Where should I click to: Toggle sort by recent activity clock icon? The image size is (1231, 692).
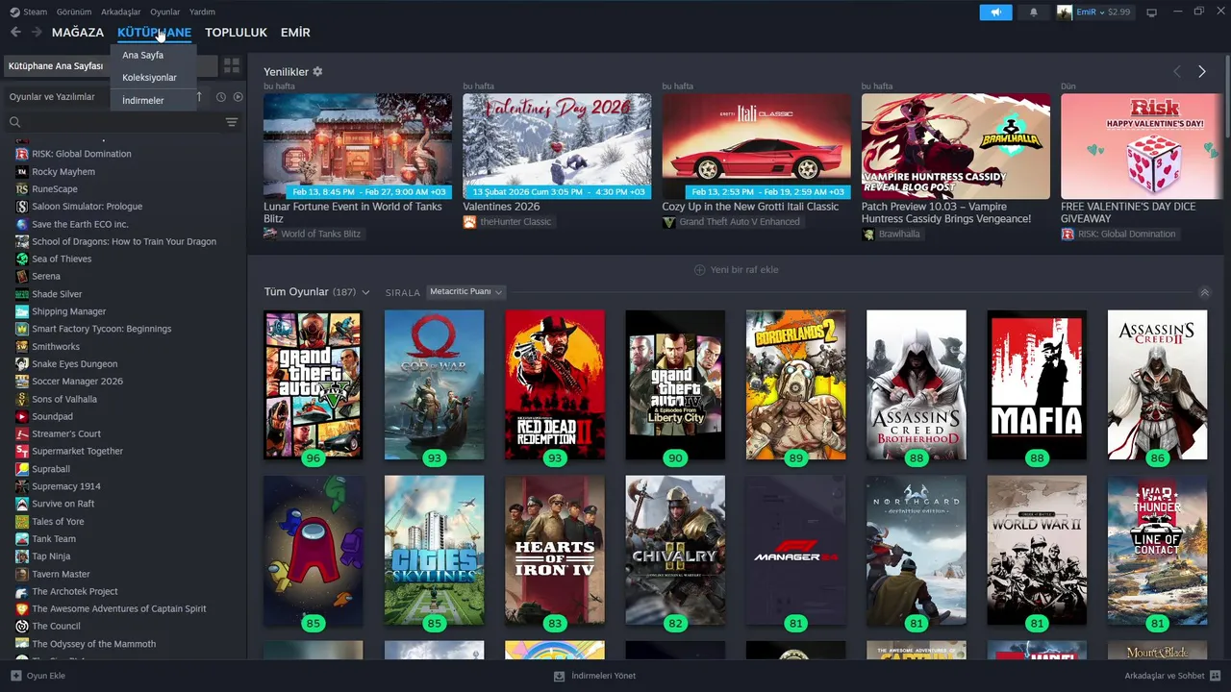pos(221,97)
